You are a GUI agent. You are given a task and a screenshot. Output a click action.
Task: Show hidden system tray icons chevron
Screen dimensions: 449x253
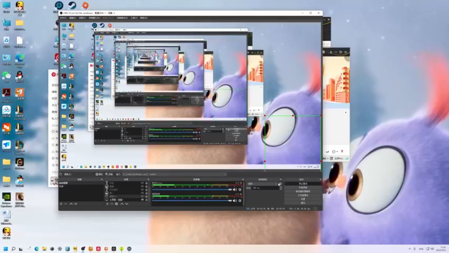(410, 249)
